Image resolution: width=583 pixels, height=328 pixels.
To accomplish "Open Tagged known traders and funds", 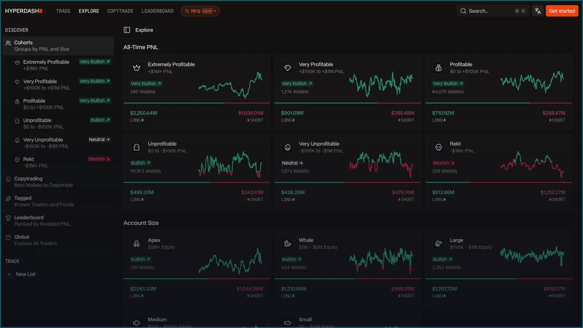I will point(58,201).
